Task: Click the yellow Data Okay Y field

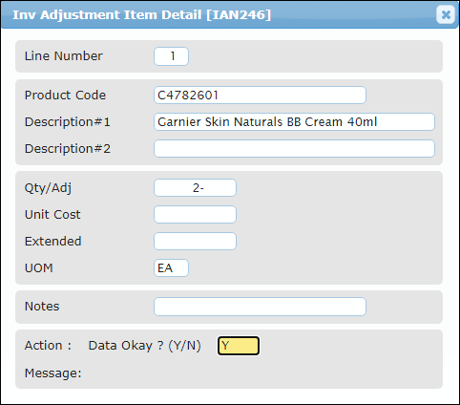Action: (239, 346)
